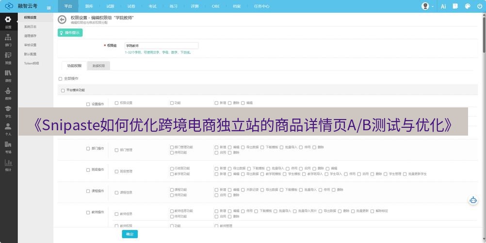Image resolution: width=486 pixels, height=243 pixels.
Task: Open 清理缓存 in the settings submenu
Action: [x=31, y=36]
